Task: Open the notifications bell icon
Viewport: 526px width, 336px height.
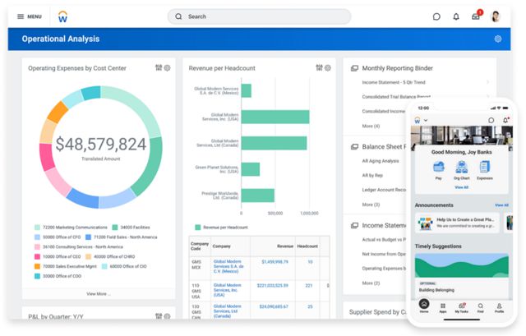Action: [456, 16]
